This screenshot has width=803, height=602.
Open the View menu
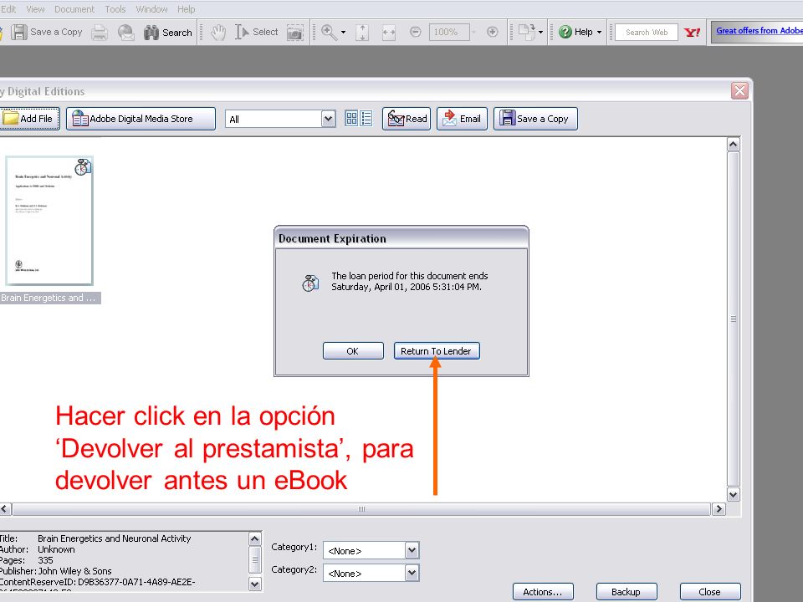(x=35, y=9)
